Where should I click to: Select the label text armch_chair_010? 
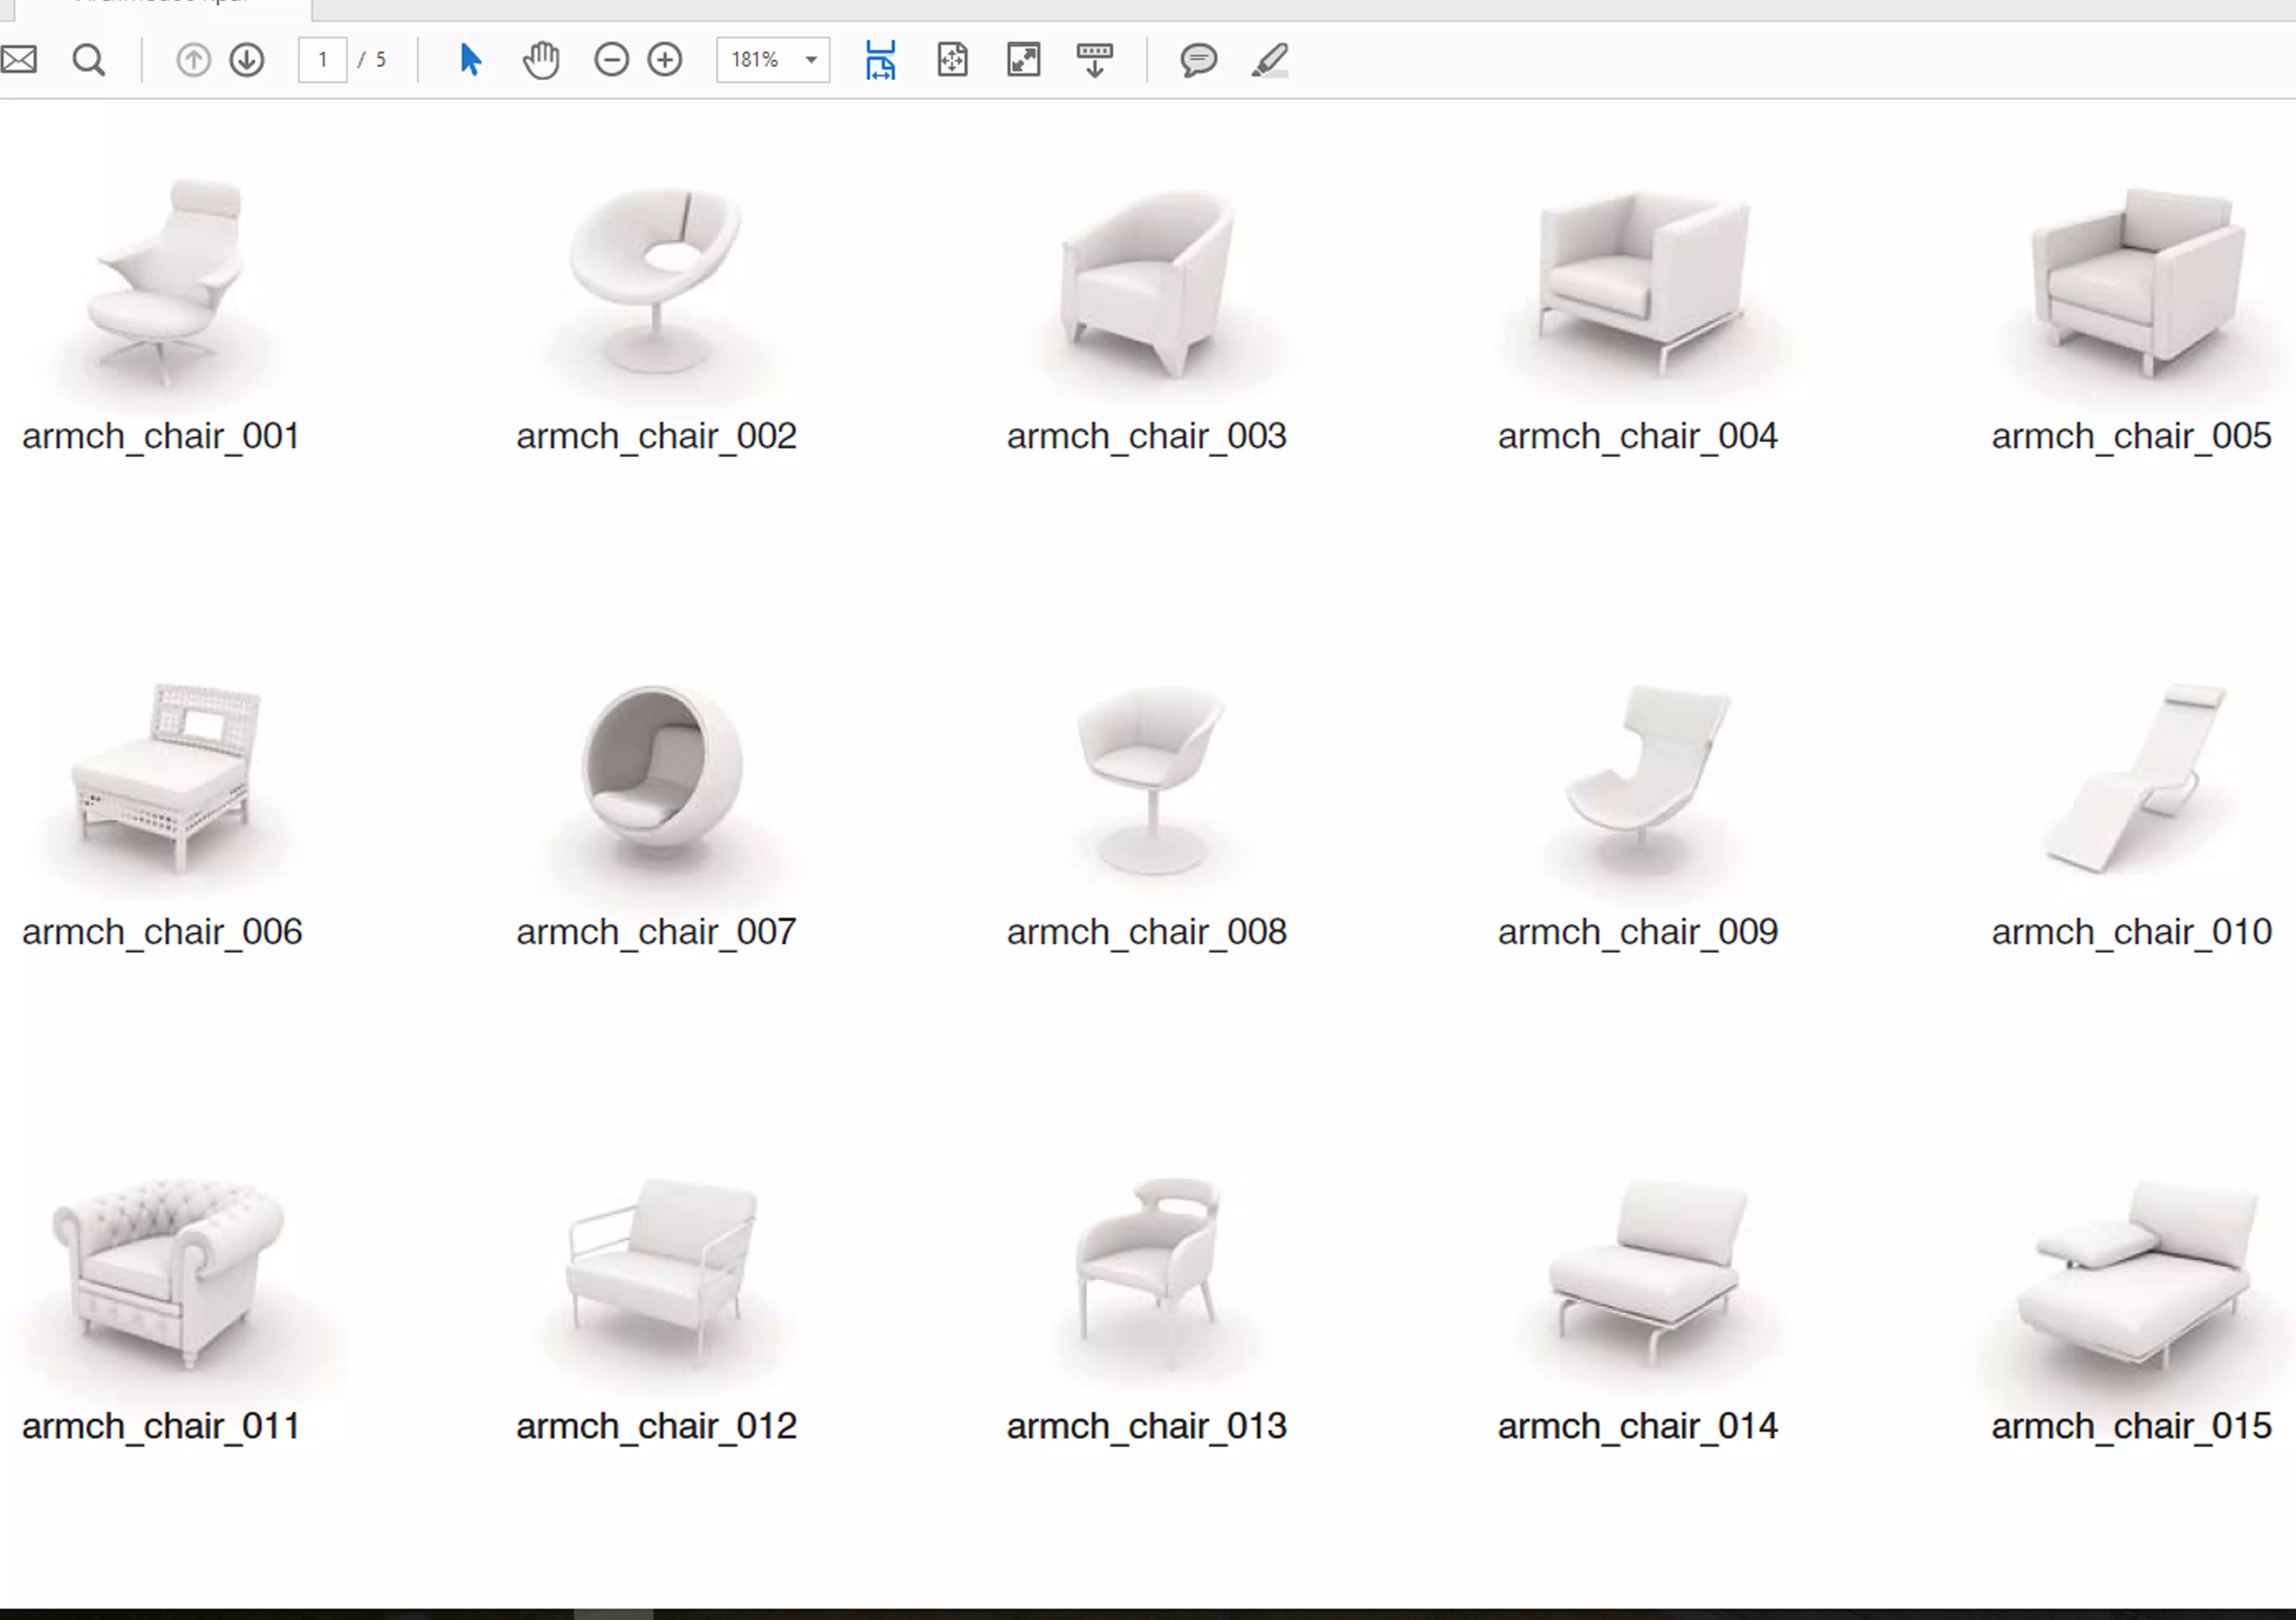2132,933
